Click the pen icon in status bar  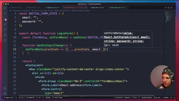(43, 98)
